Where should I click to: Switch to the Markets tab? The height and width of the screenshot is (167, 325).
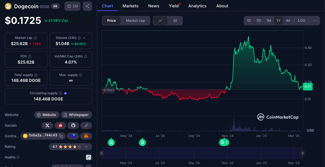click(130, 6)
